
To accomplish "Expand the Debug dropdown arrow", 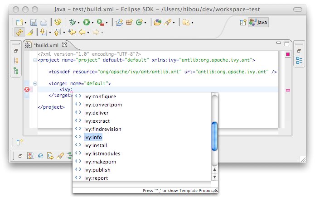I will click(x=79, y=22).
